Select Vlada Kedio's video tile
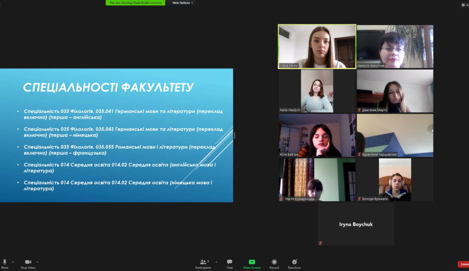This screenshot has width=469, height=271. point(317,46)
